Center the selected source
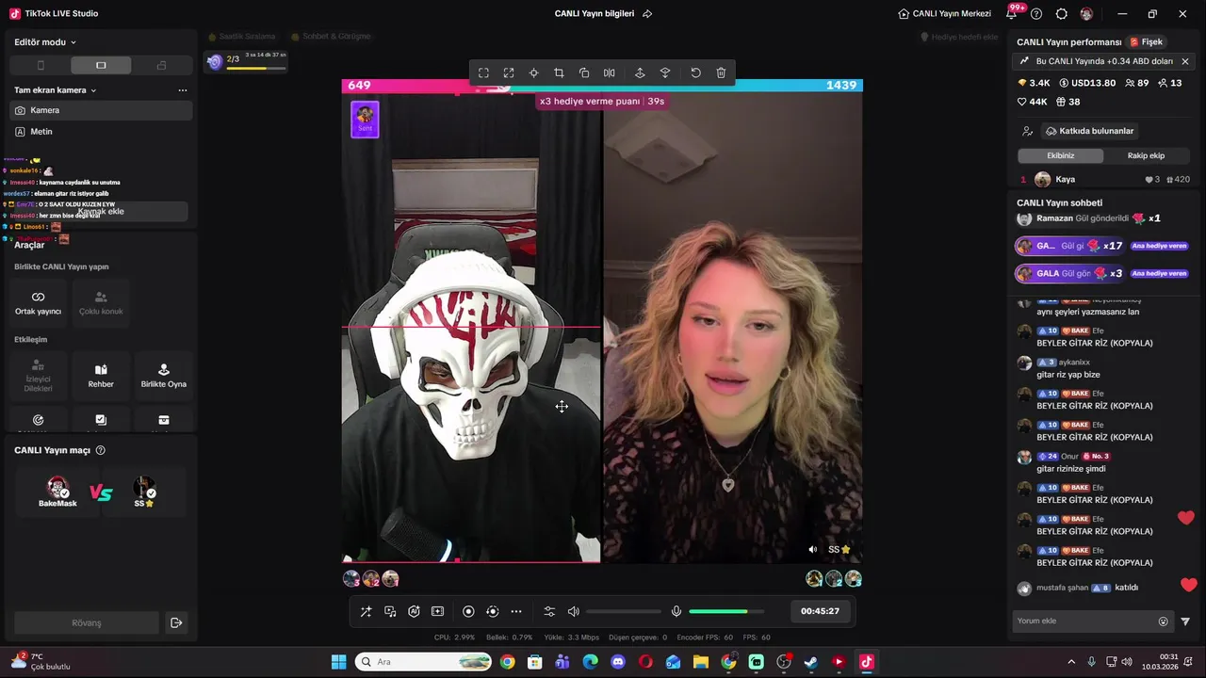Screen dimensions: 1206x678 pyautogui.click(x=534, y=73)
